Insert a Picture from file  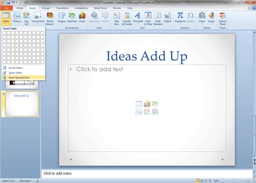(x=17, y=18)
